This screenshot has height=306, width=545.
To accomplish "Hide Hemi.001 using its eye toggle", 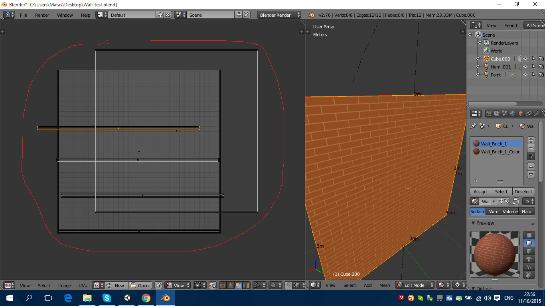I will point(525,67).
